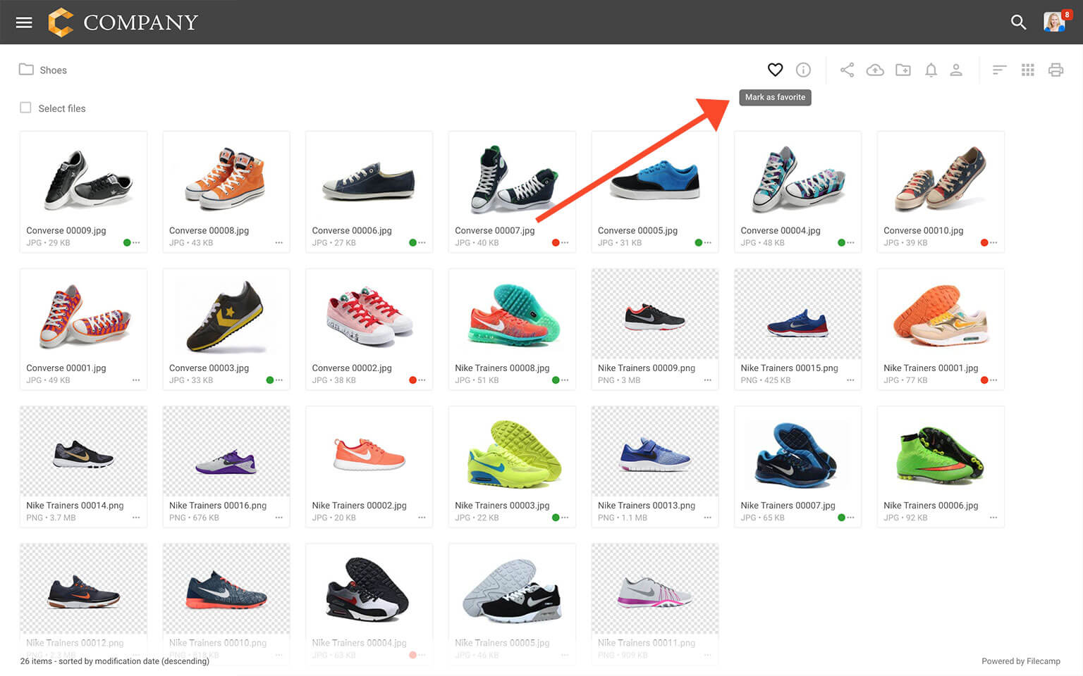Click the cloud upload icon

tap(875, 70)
